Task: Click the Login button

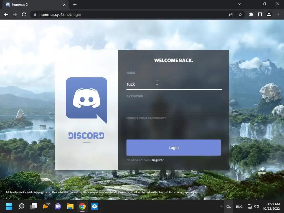Action: click(x=174, y=148)
